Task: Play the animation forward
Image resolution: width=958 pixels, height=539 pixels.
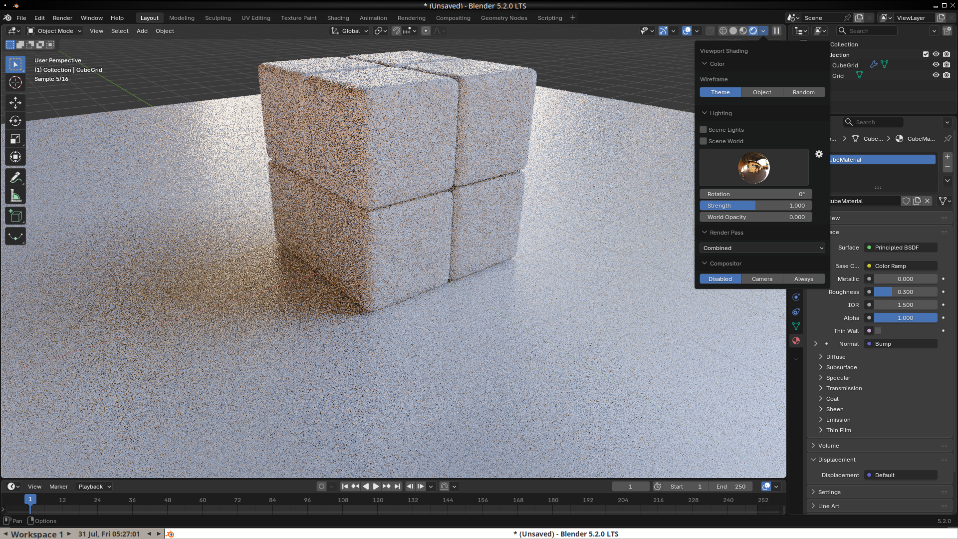Action: pyautogui.click(x=376, y=487)
